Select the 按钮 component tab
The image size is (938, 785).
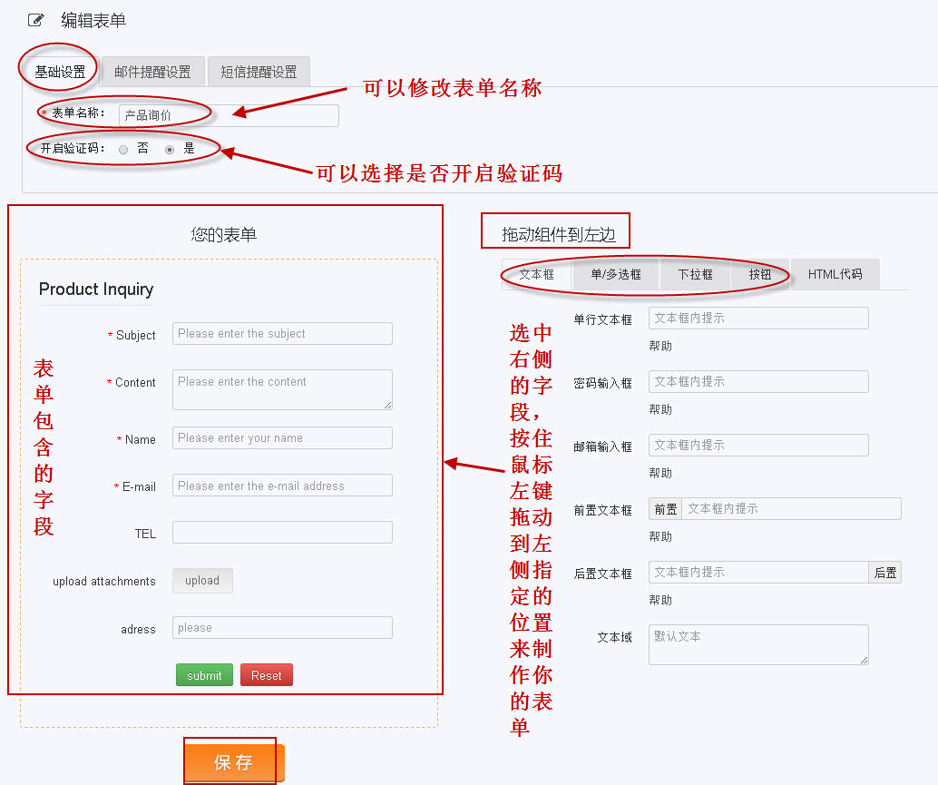click(x=761, y=274)
